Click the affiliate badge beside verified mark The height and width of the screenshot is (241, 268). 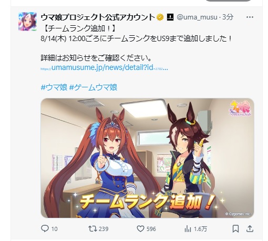point(170,17)
